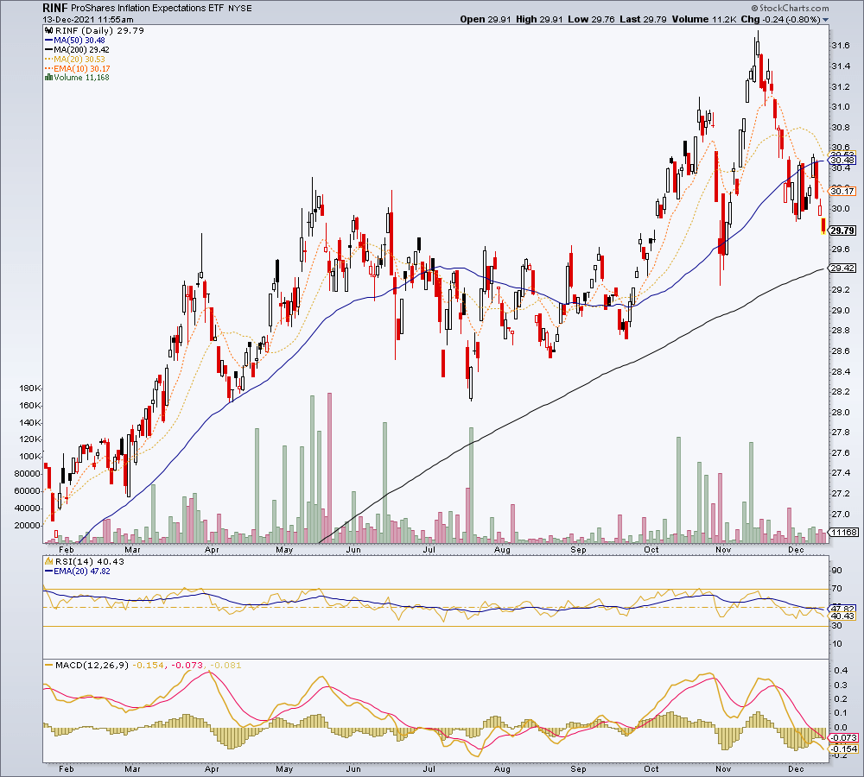Click the -0.154 tag on MACD axis

tap(845, 749)
